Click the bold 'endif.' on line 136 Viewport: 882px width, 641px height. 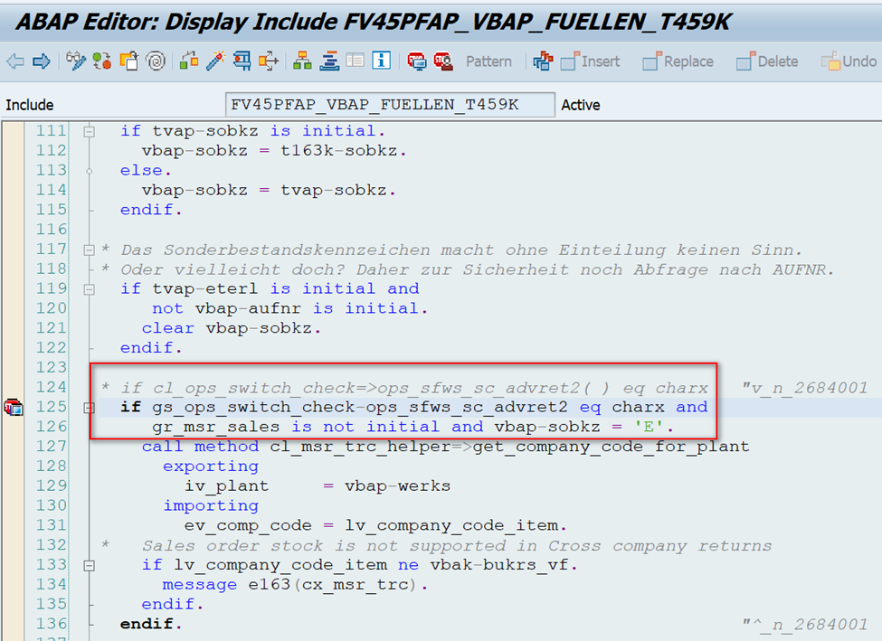click(x=151, y=624)
